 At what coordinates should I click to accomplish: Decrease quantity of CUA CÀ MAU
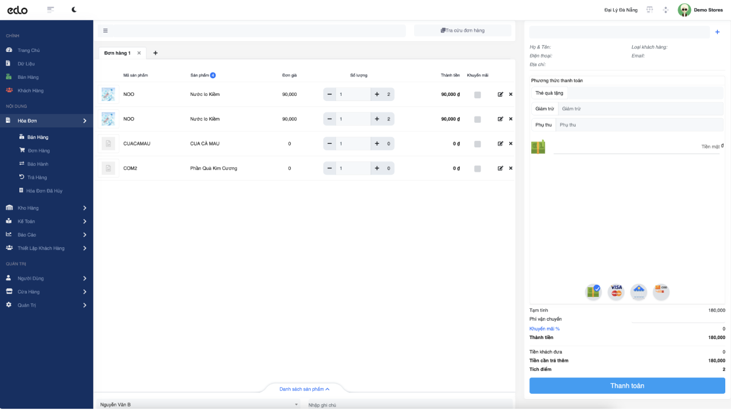[330, 144]
